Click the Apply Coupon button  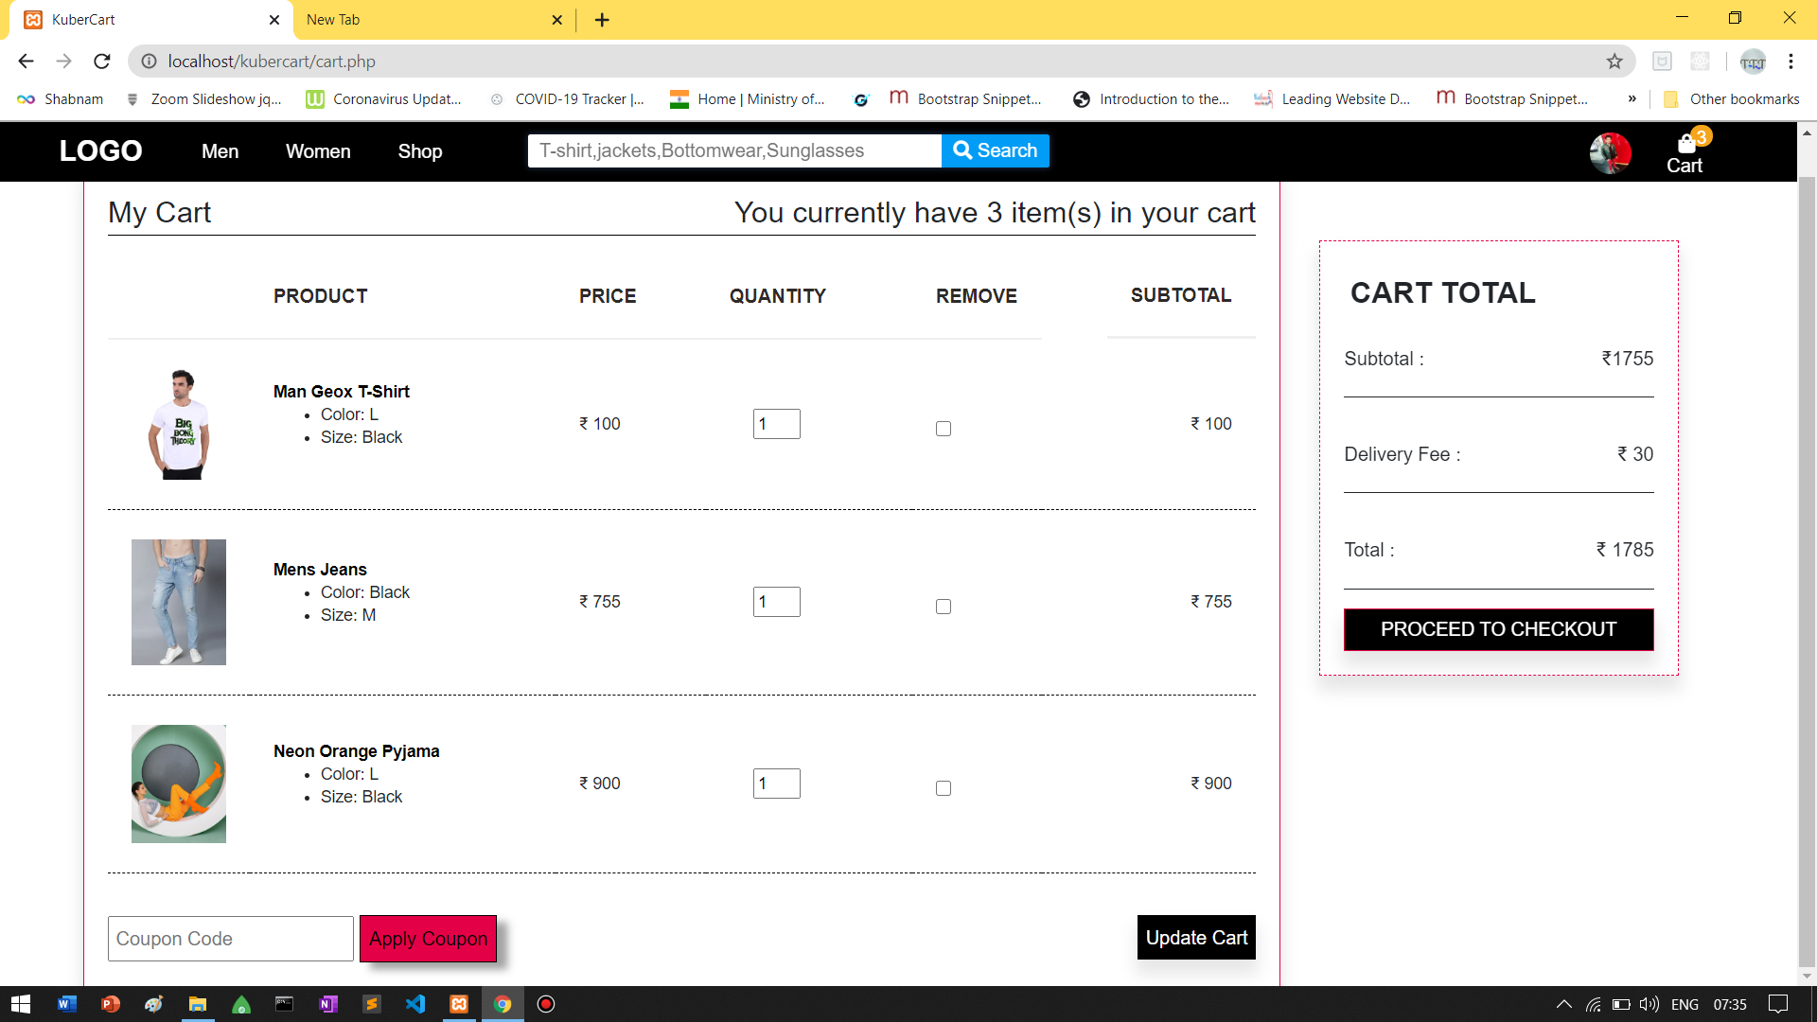(x=428, y=939)
